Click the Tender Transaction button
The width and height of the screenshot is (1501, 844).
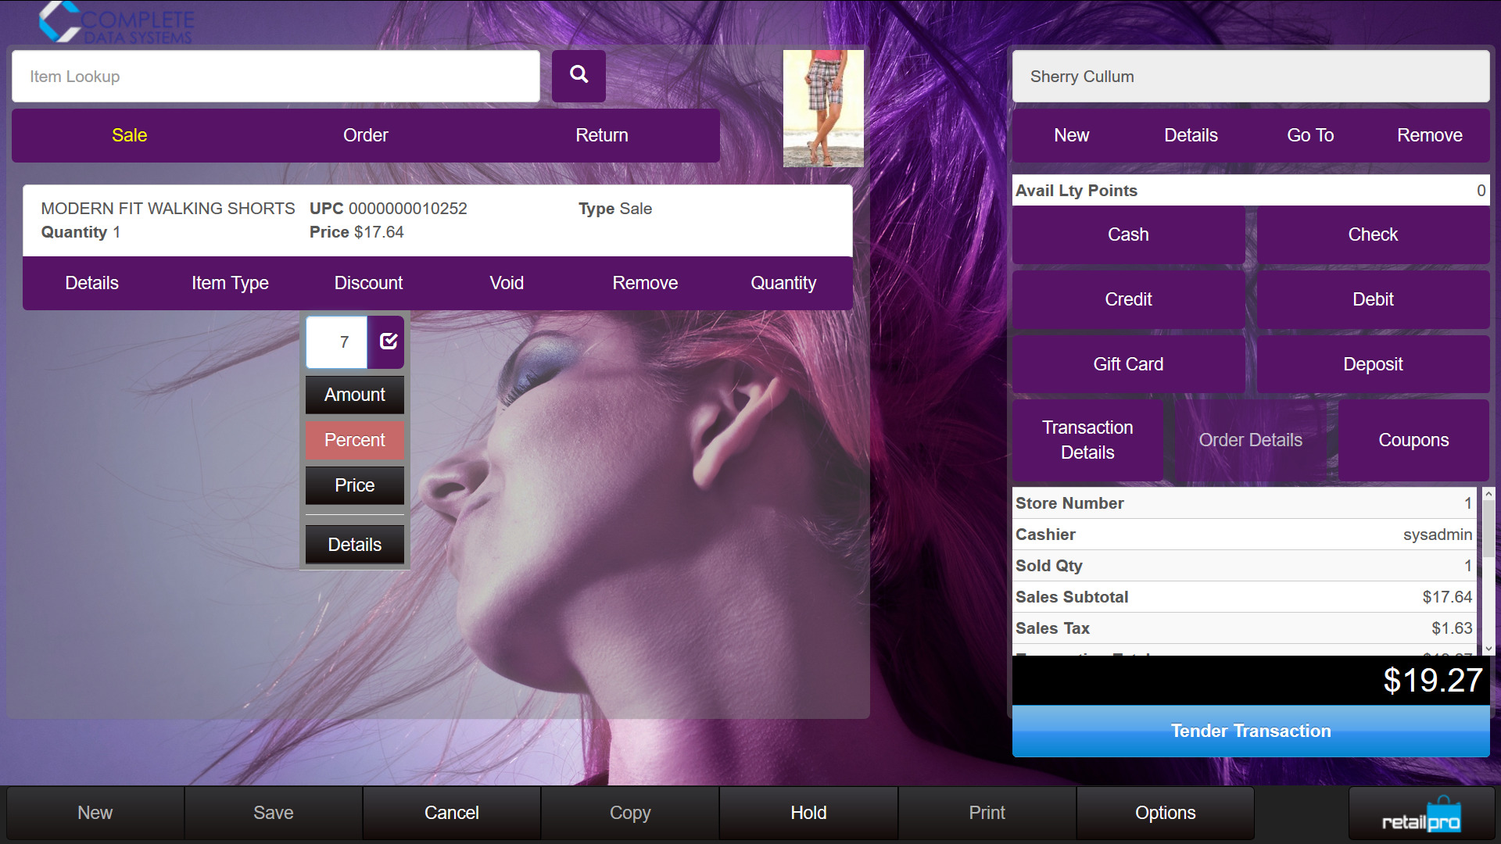tap(1250, 731)
